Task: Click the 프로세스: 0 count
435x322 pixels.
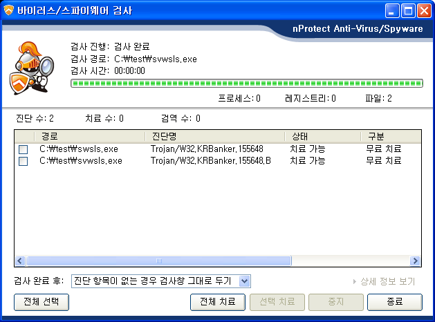Action: pyautogui.click(x=239, y=98)
